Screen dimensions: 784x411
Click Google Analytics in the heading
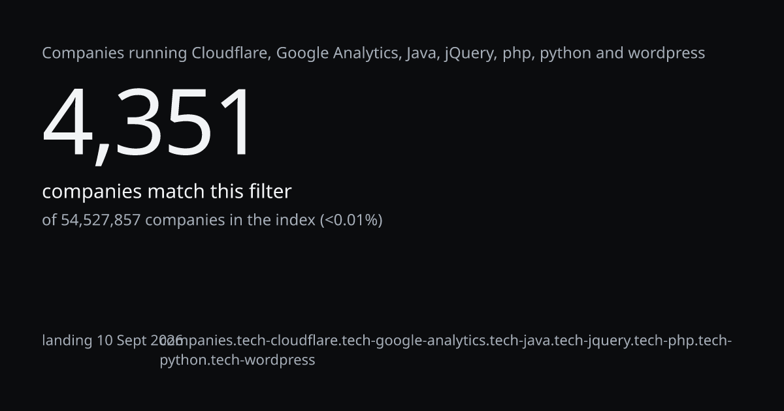[x=338, y=53]
